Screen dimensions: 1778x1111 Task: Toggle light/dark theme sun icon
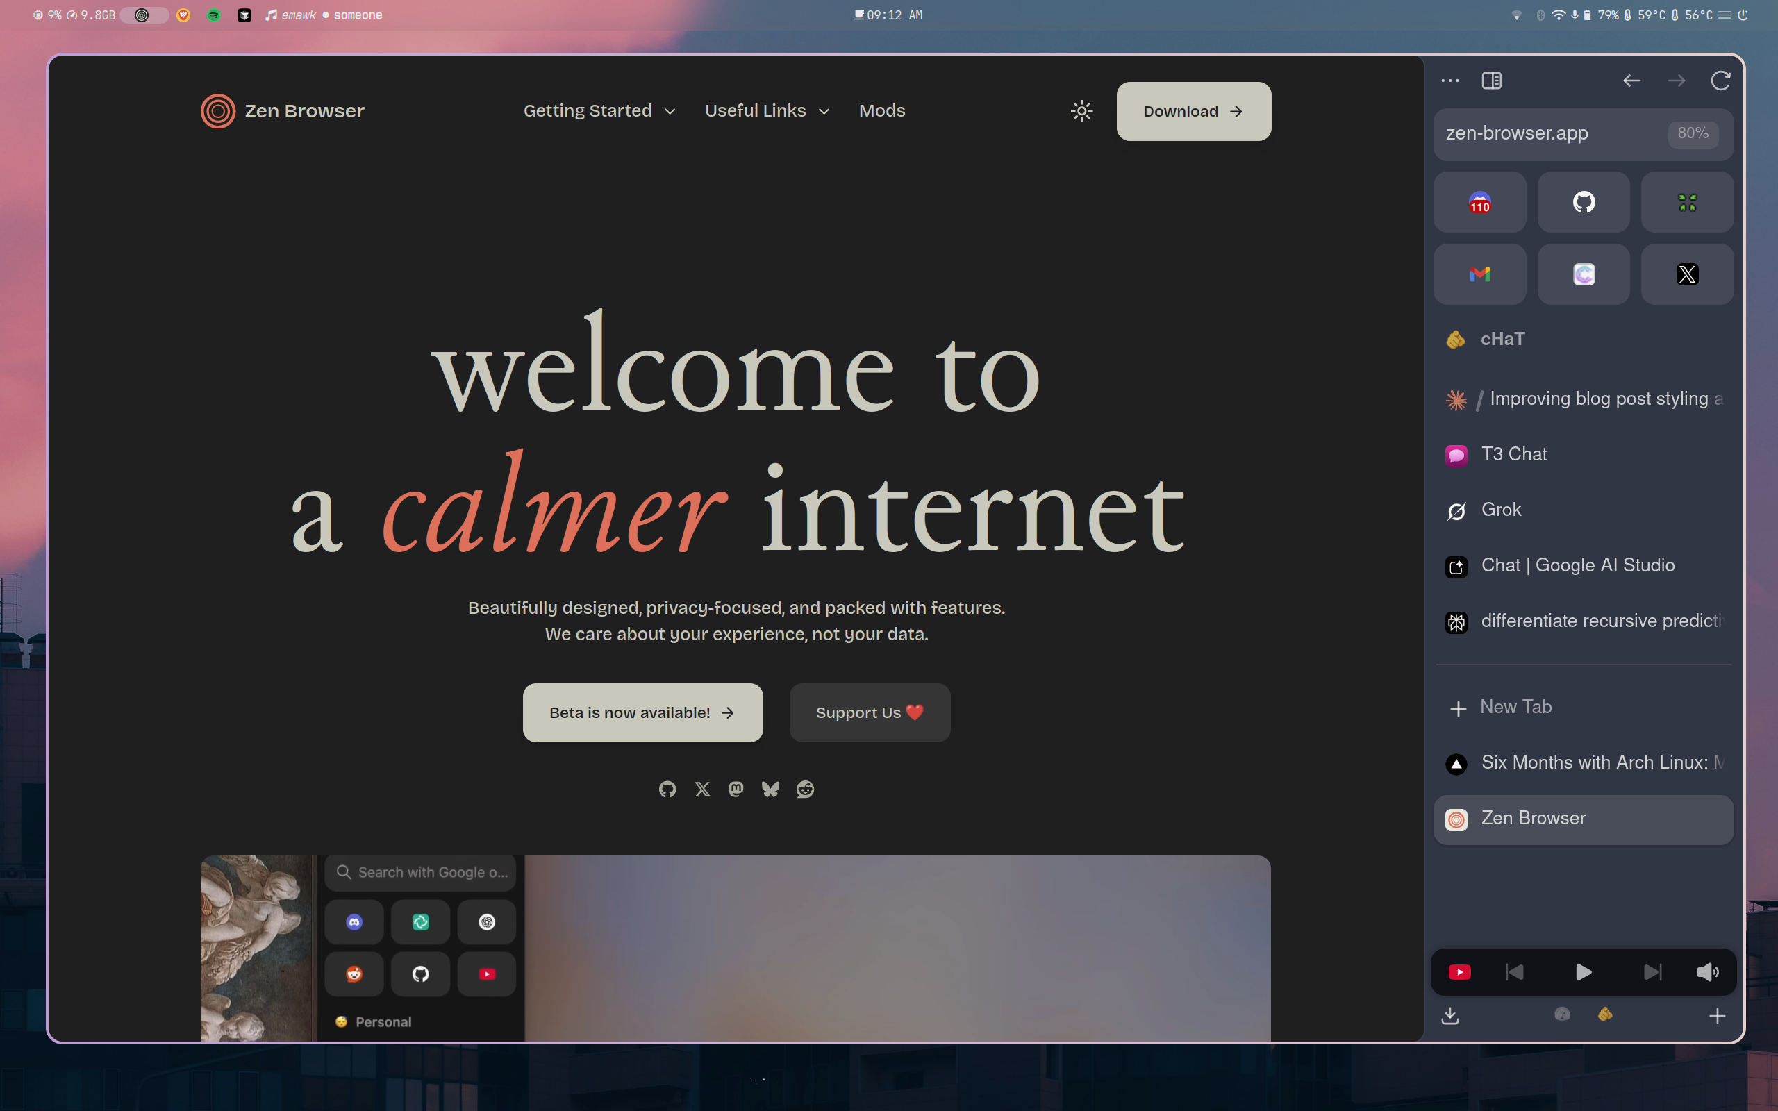pos(1081,111)
